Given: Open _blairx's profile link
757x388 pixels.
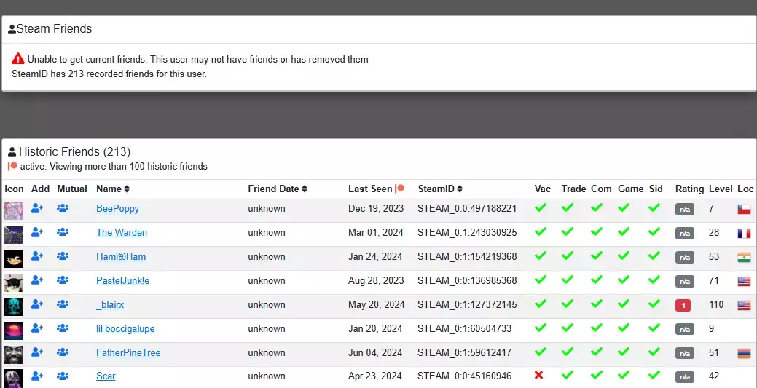Looking at the screenshot, I should click(110, 304).
